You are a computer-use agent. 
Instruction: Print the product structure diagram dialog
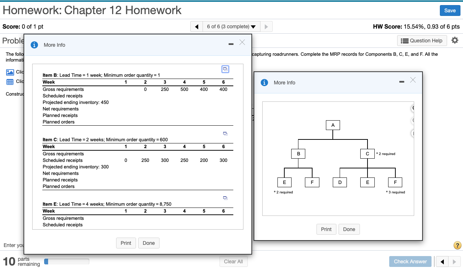click(x=326, y=229)
